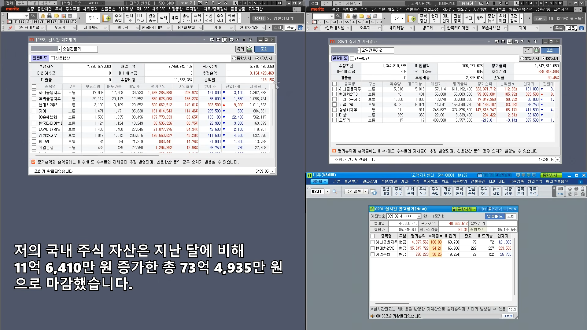Enable 신용합산 checkbox in left account window
Viewport: 587px width, 330px height.
(x=53, y=58)
